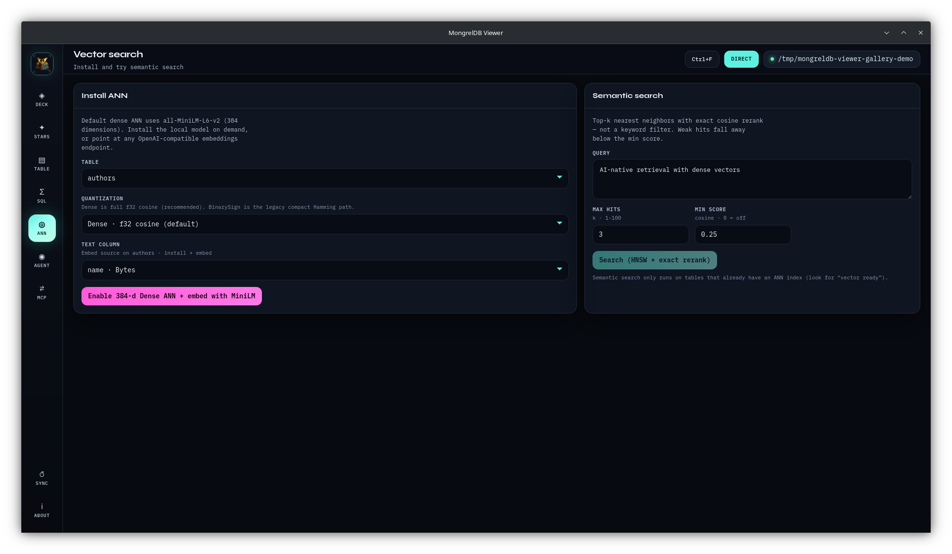Click the 'Install and try semantic search' subtitle
This screenshot has height=554, width=952.
tap(128, 67)
